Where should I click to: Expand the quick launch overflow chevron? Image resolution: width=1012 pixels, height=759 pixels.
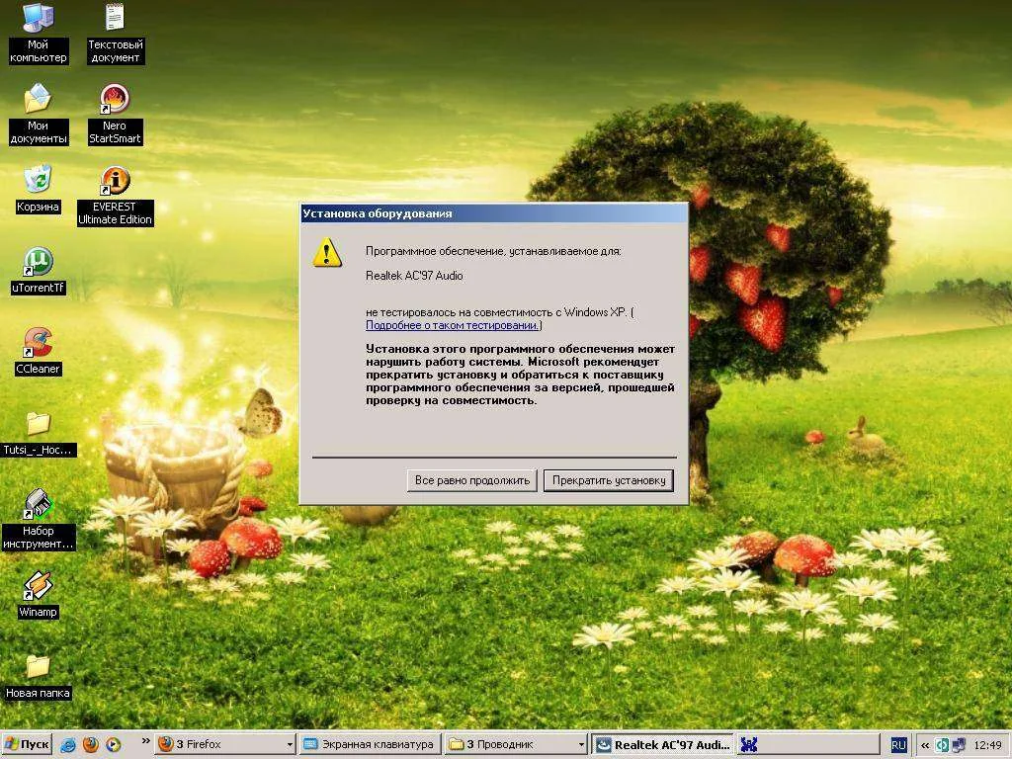coord(145,741)
